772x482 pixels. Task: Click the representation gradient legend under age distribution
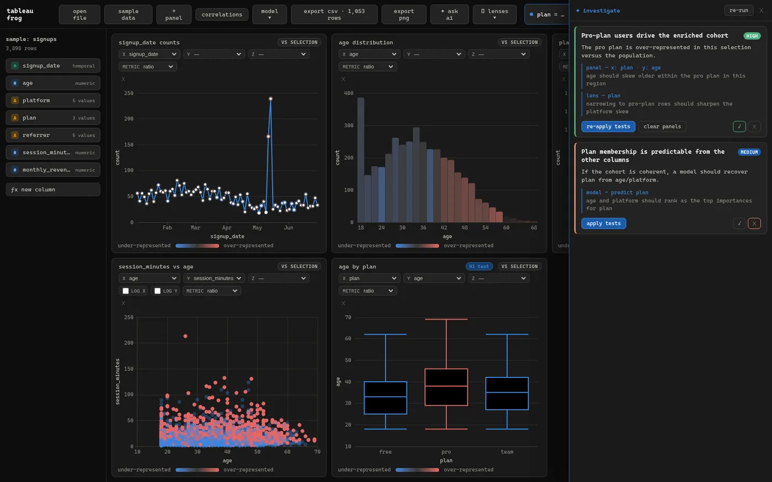click(x=417, y=246)
